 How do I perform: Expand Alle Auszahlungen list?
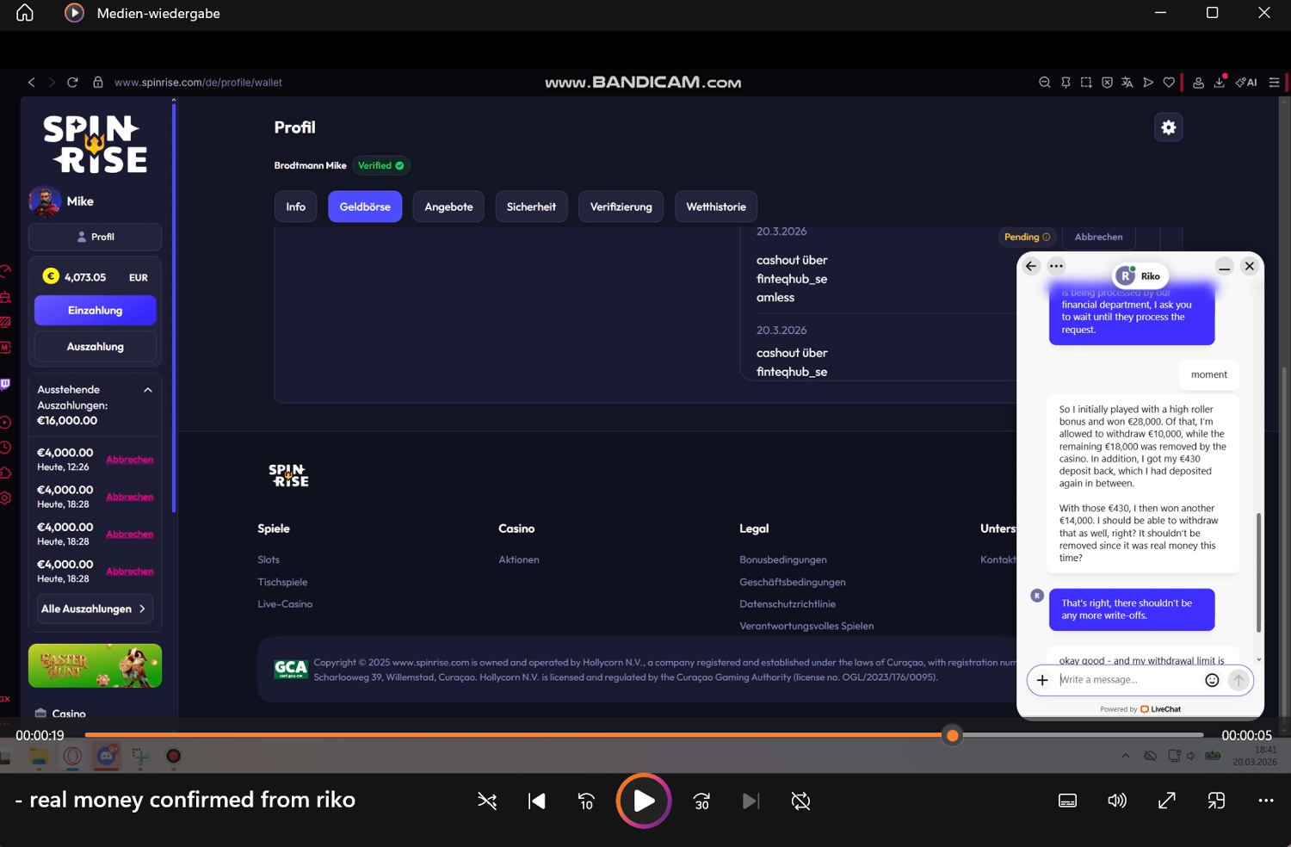[x=95, y=609]
